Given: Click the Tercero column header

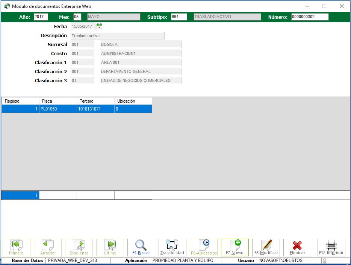Looking at the screenshot, I should [x=95, y=101].
